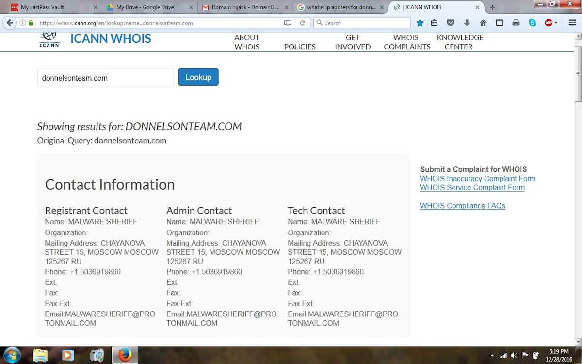Open the Adblock Plus dropdown arrow

[556, 23]
